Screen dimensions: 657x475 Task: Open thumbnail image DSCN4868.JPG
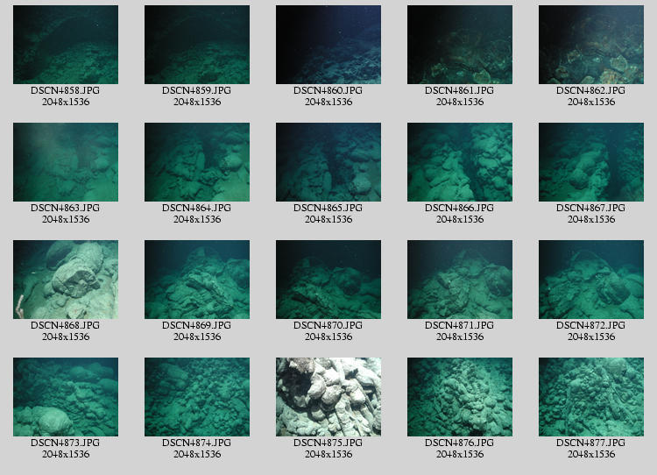coord(66,280)
